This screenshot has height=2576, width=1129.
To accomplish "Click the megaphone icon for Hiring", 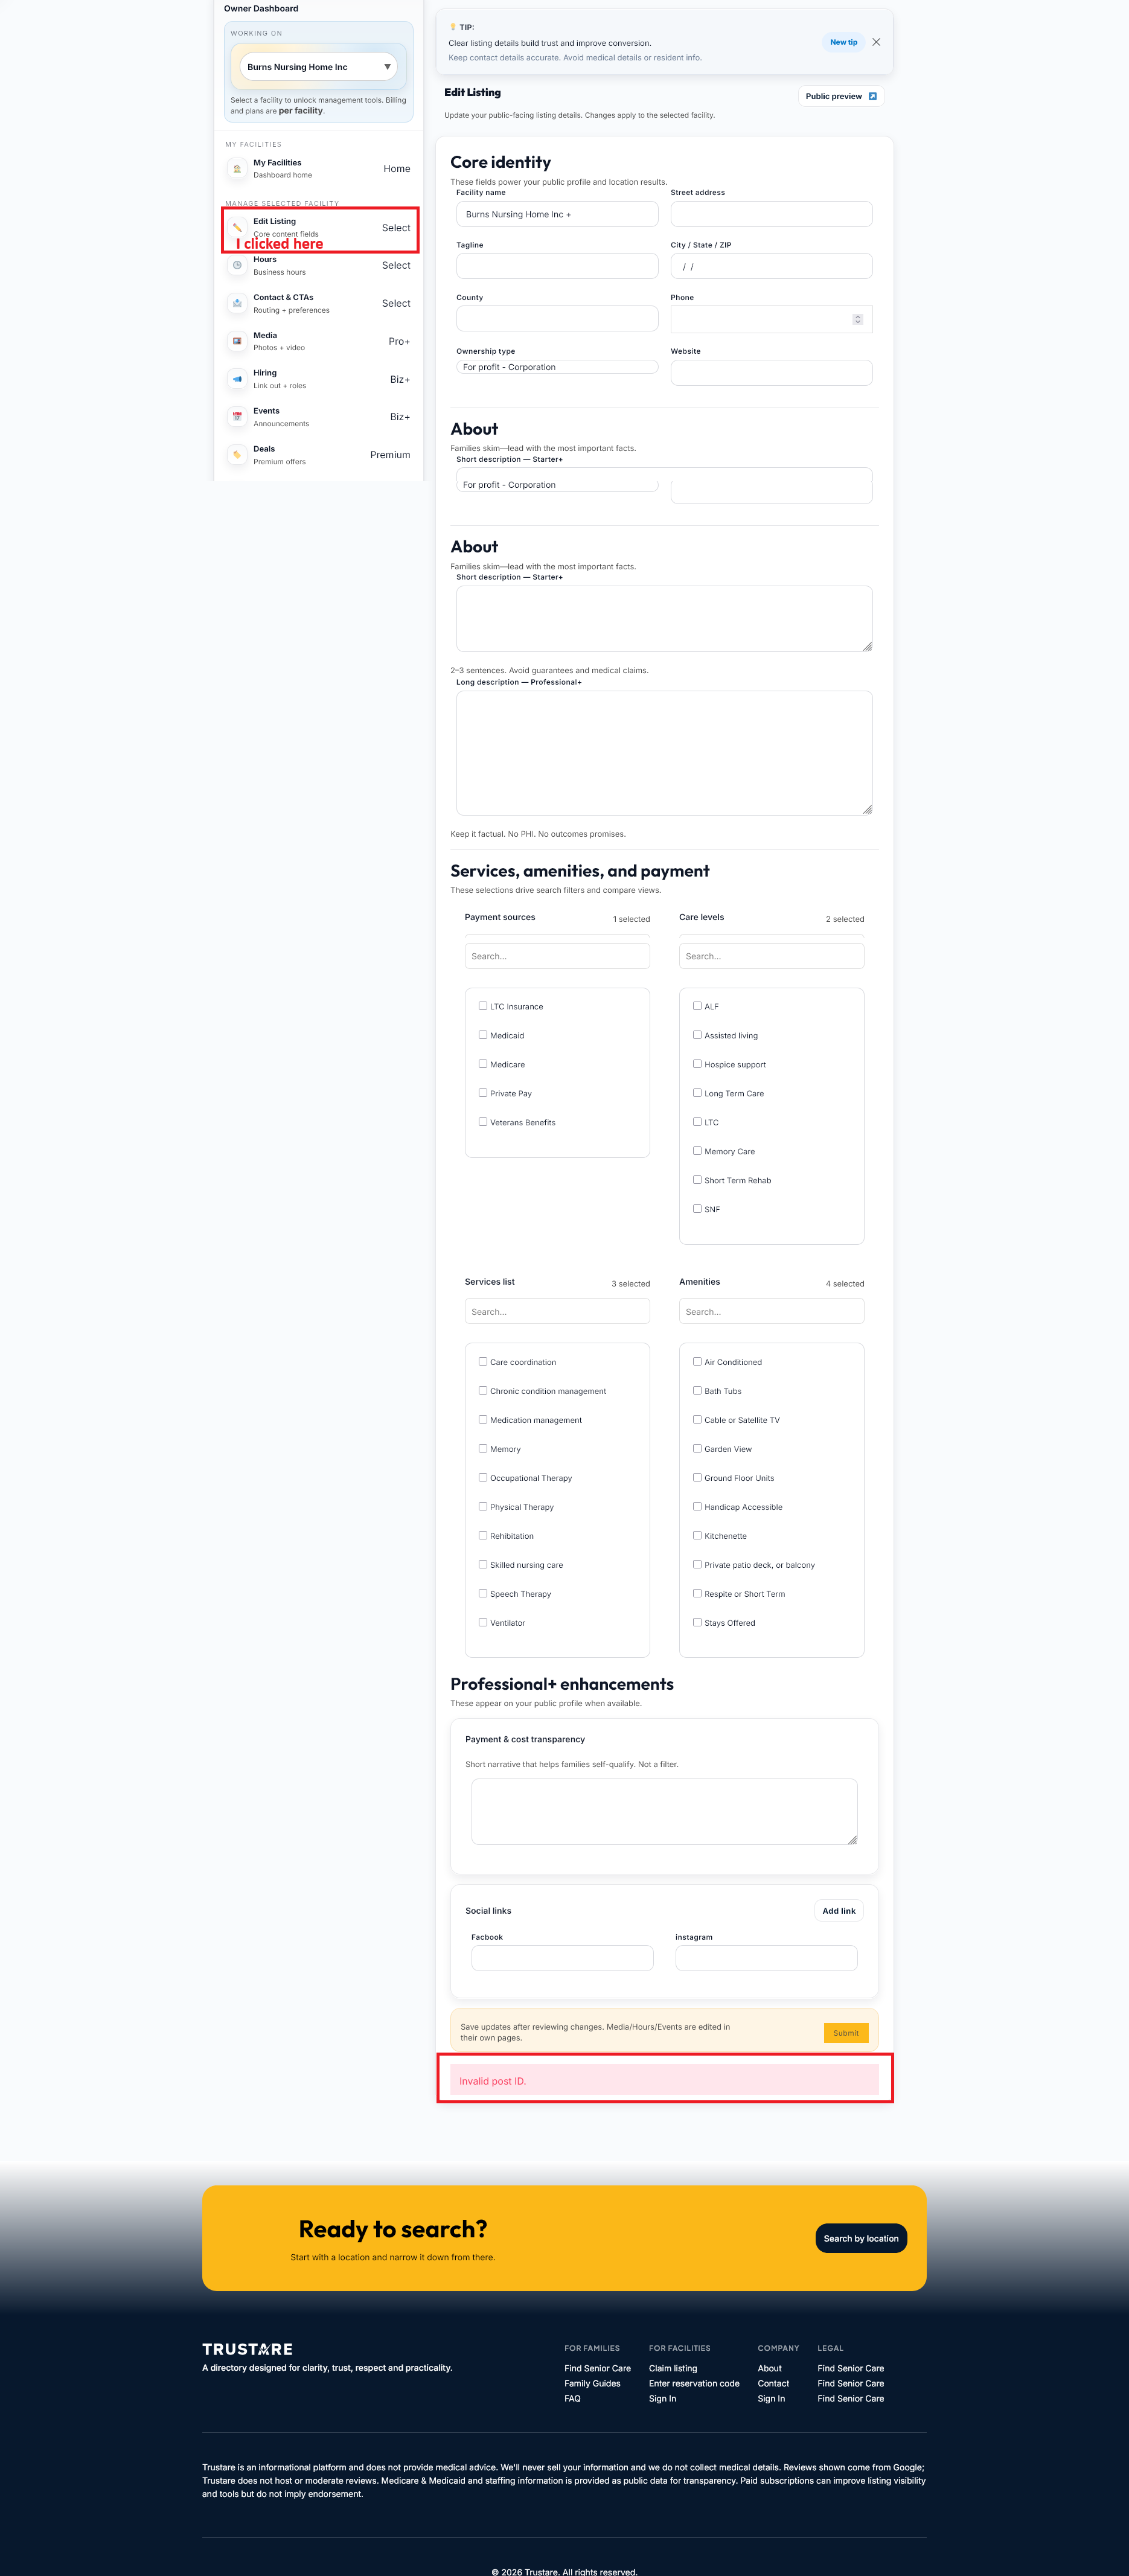I will [237, 379].
